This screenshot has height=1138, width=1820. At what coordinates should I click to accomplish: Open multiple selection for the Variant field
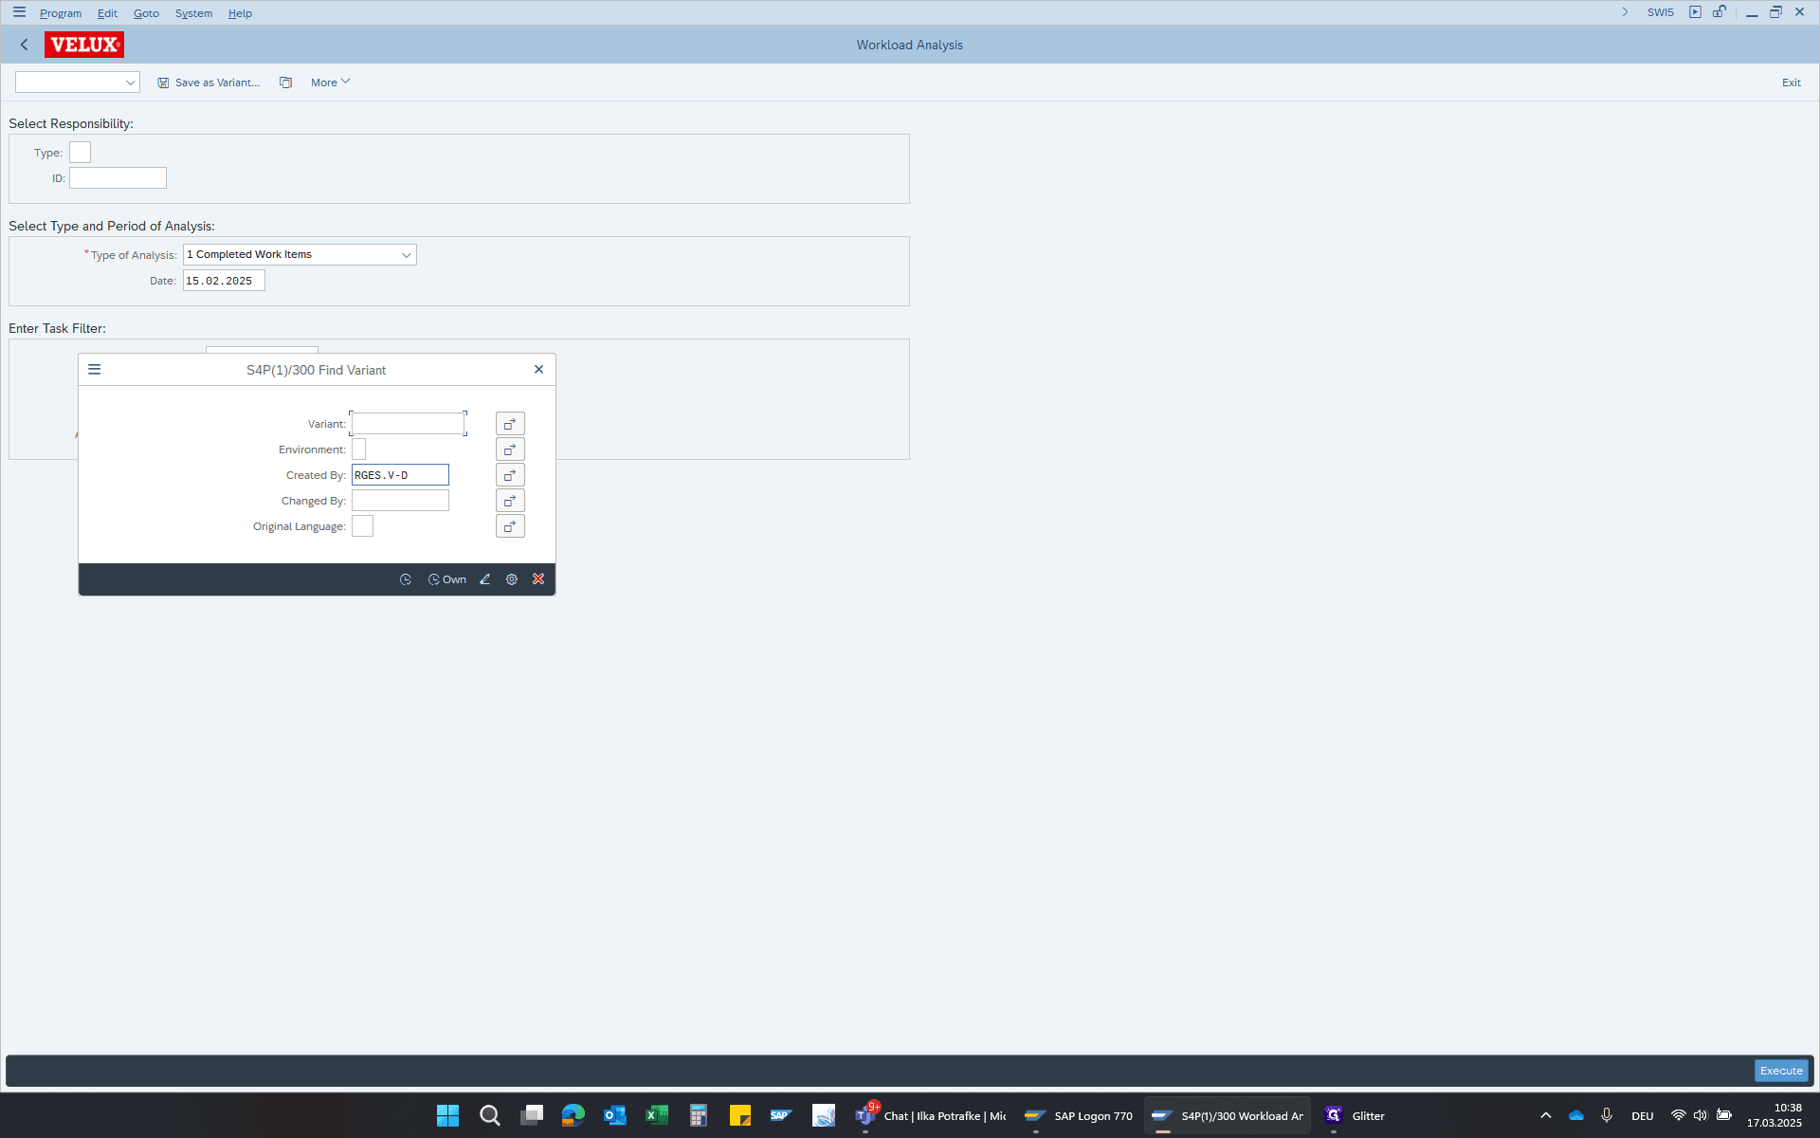point(510,424)
